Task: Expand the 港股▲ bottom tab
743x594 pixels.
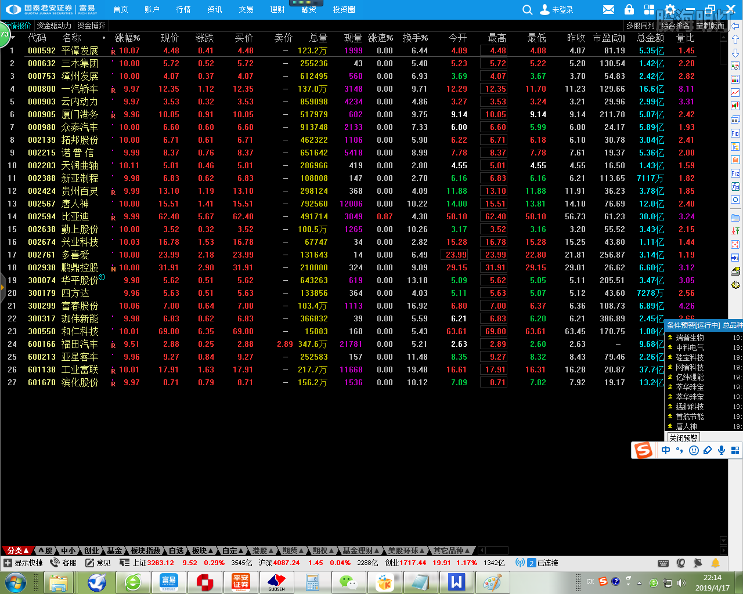Action: pyautogui.click(x=263, y=550)
